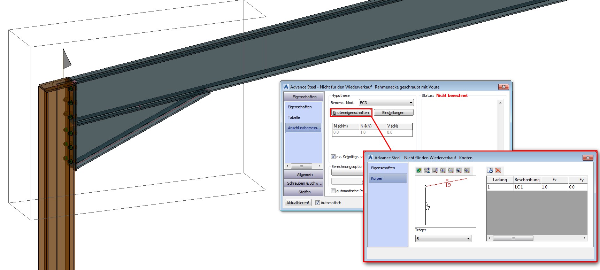Viewport: 600px width, 270px height.
Task: Click the Advance Steel logo in Knoten title bar
Action: click(370, 157)
